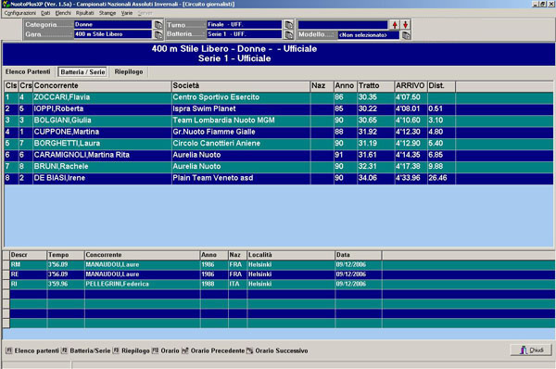The height and width of the screenshot is (369, 556).
Task: Click the ARRIVO column header
Action: [x=411, y=85]
